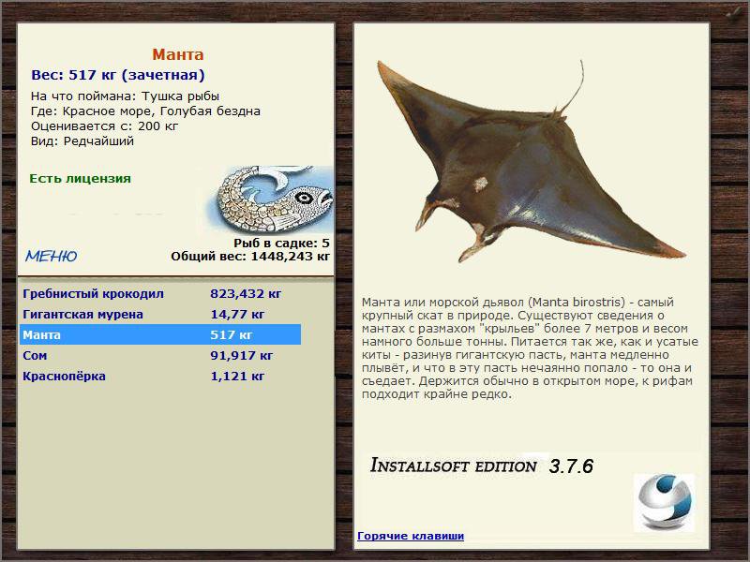750x562 pixels.
Task: Click the weight 14,77 кг value
Action: coord(237,314)
